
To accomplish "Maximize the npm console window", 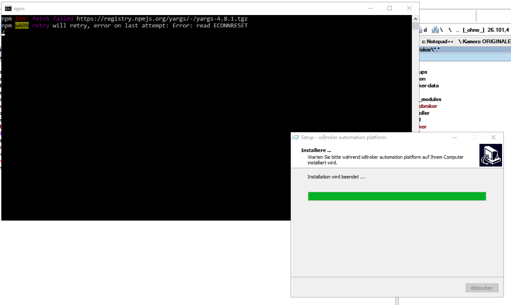I will (x=390, y=8).
